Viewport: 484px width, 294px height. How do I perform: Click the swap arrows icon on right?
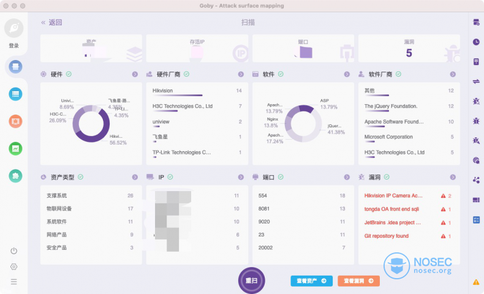[x=476, y=81]
